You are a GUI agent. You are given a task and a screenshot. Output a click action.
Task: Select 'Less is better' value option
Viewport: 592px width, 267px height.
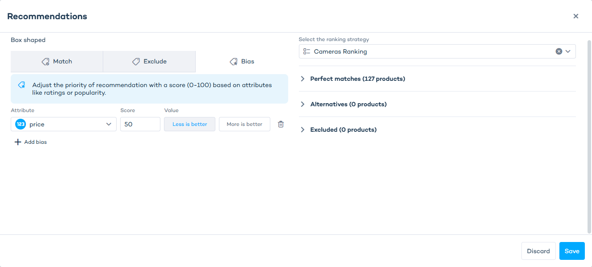[x=190, y=124]
